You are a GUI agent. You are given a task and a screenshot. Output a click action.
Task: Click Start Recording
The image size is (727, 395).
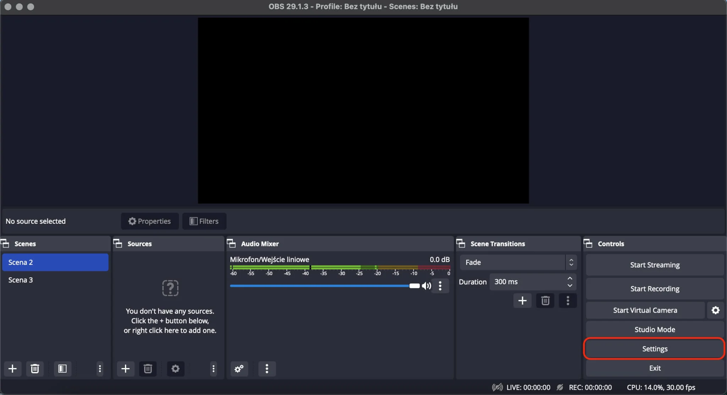point(654,288)
